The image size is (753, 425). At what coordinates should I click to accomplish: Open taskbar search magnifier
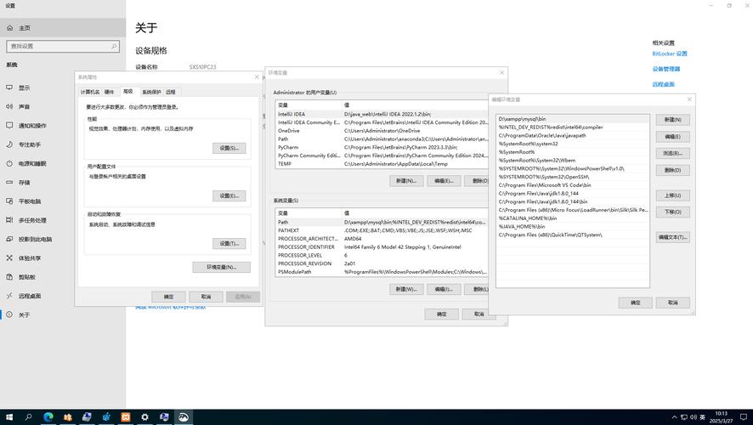click(28, 416)
